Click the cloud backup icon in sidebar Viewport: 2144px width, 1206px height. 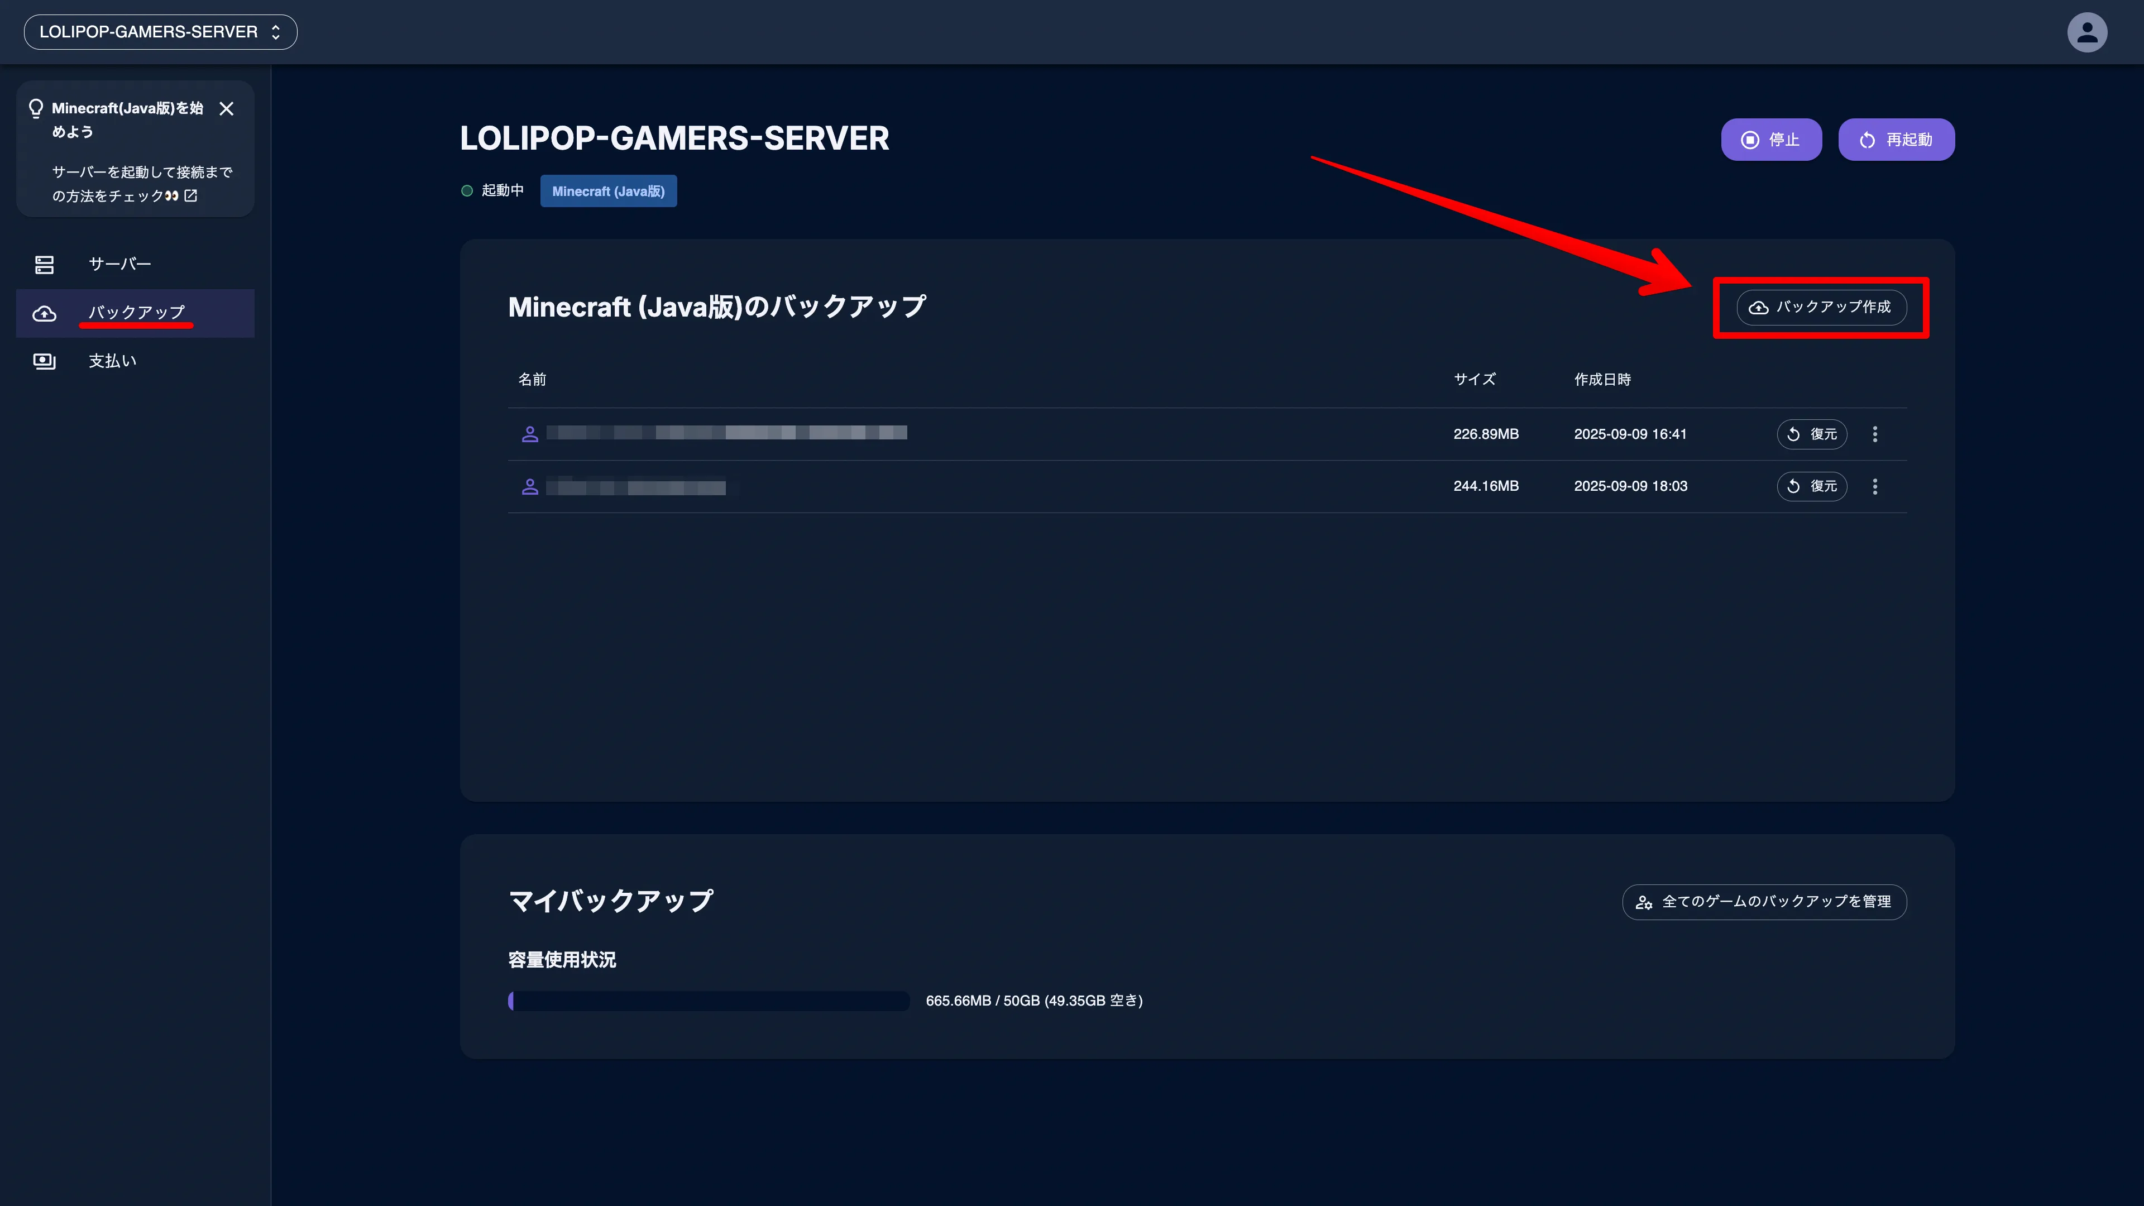(x=44, y=314)
